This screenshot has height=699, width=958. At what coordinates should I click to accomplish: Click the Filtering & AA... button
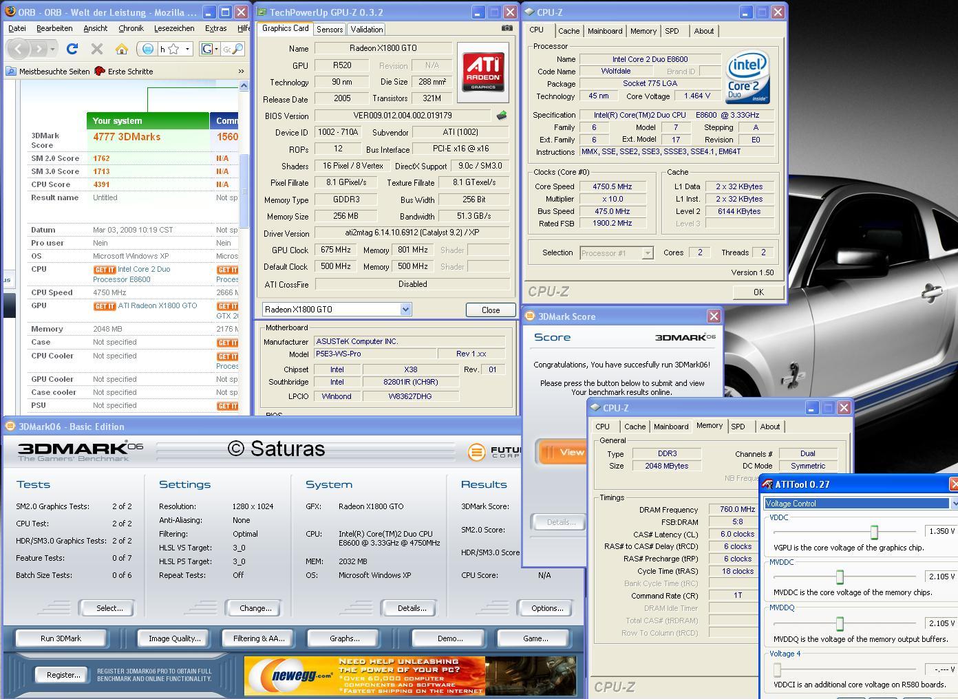(259, 638)
